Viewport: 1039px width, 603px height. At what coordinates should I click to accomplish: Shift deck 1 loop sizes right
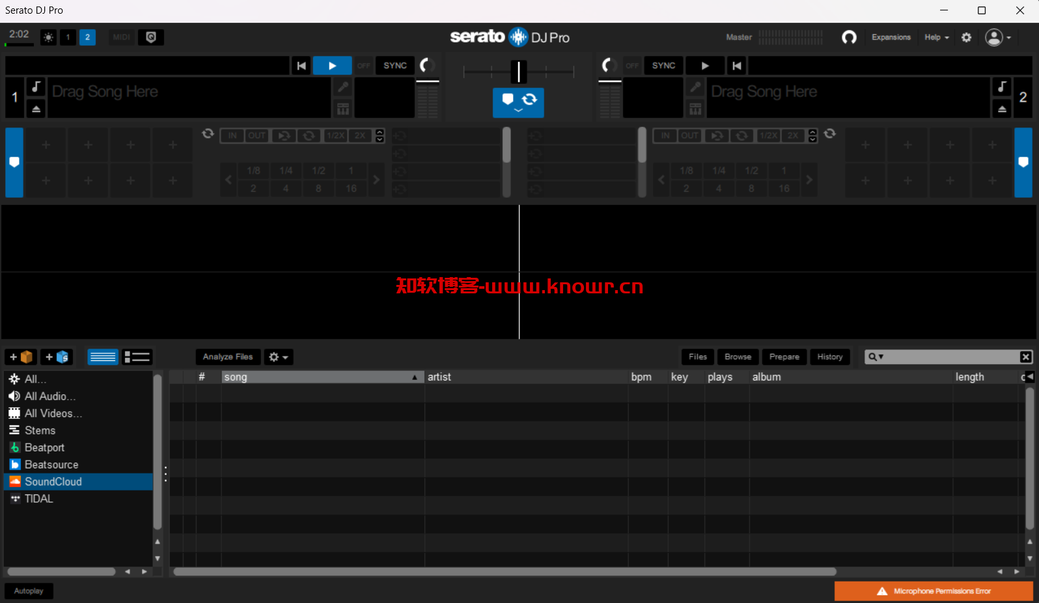[x=376, y=180]
